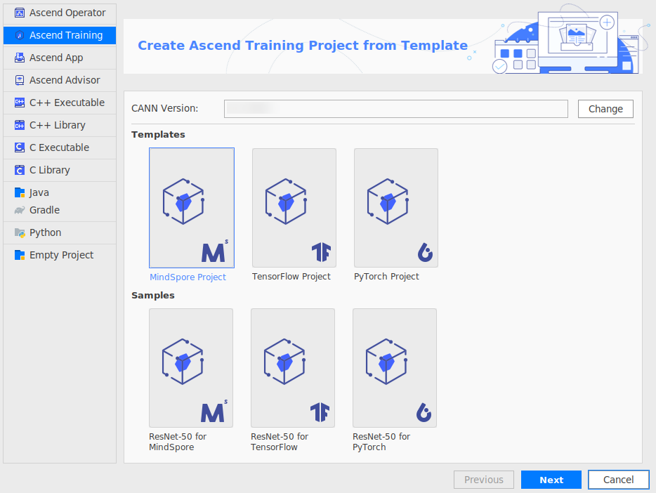Click the TensorFlow Project label
The height and width of the screenshot is (493, 656).
click(x=291, y=277)
